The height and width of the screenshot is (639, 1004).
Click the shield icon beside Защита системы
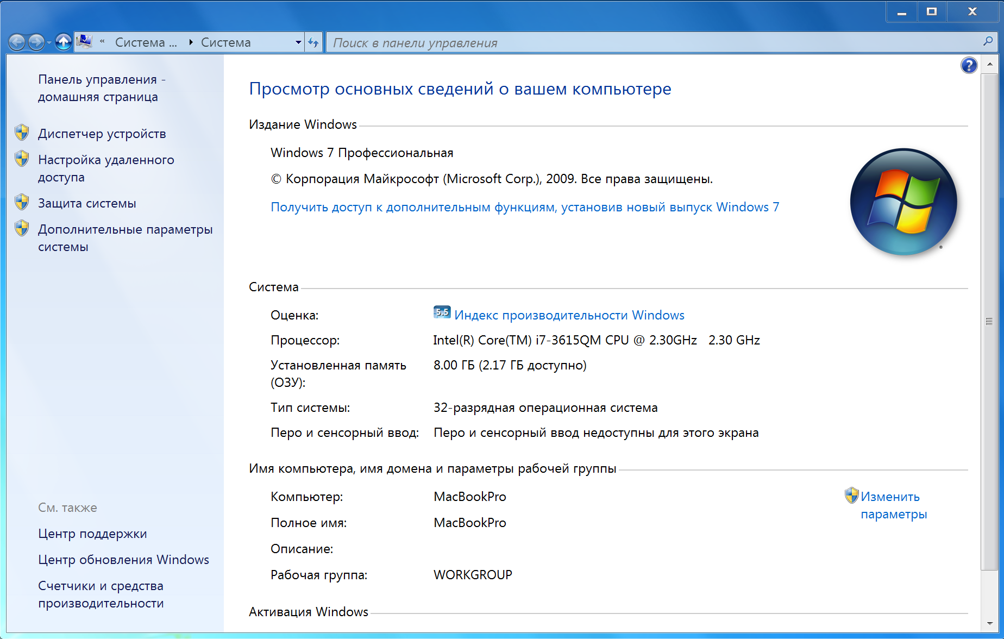(22, 202)
